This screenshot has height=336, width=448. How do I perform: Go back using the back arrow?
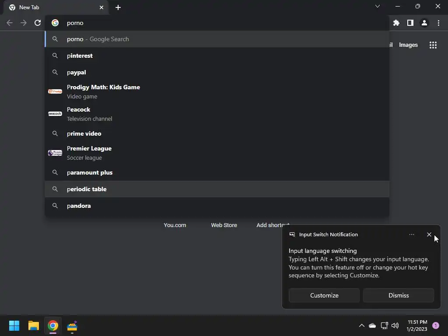[x=10, y=23]
